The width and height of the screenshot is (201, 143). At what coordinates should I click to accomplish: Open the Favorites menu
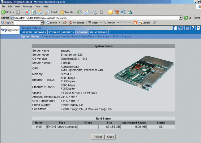coord(27,6)
